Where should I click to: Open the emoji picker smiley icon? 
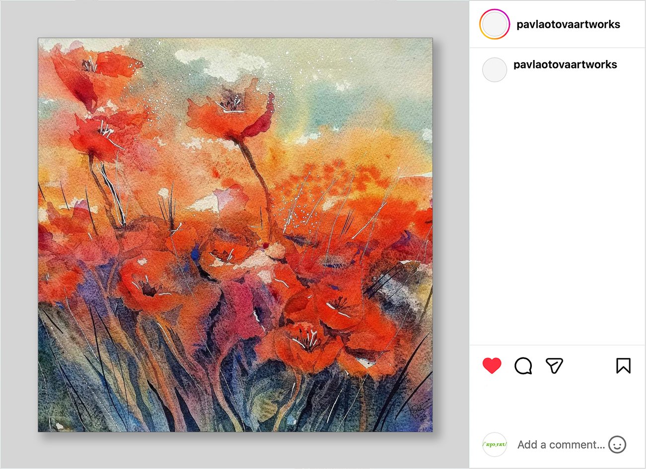pyautogui.click(x=617, y=444)
